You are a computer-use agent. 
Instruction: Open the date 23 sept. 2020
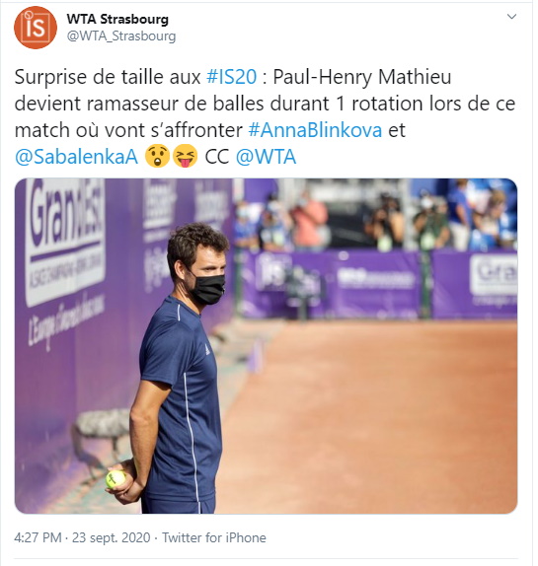tap(111, 537)
